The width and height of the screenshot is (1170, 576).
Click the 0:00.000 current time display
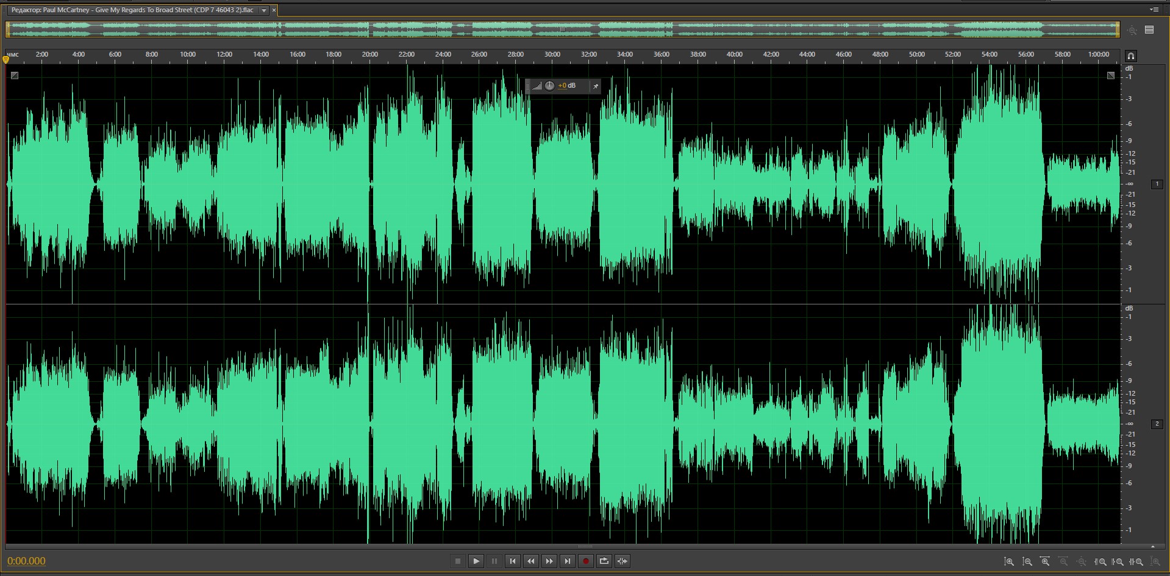26,561
